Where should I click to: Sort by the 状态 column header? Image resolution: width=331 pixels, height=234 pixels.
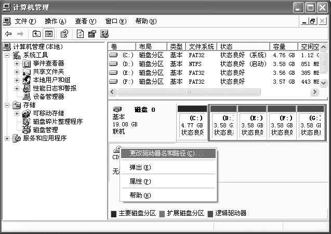coord(243,46)
